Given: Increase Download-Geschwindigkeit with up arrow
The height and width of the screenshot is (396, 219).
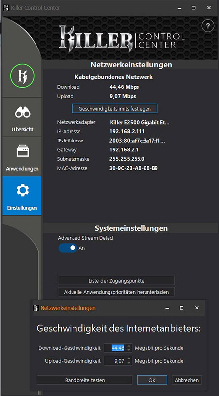Looking at the screenshot, I should [129, 346].
